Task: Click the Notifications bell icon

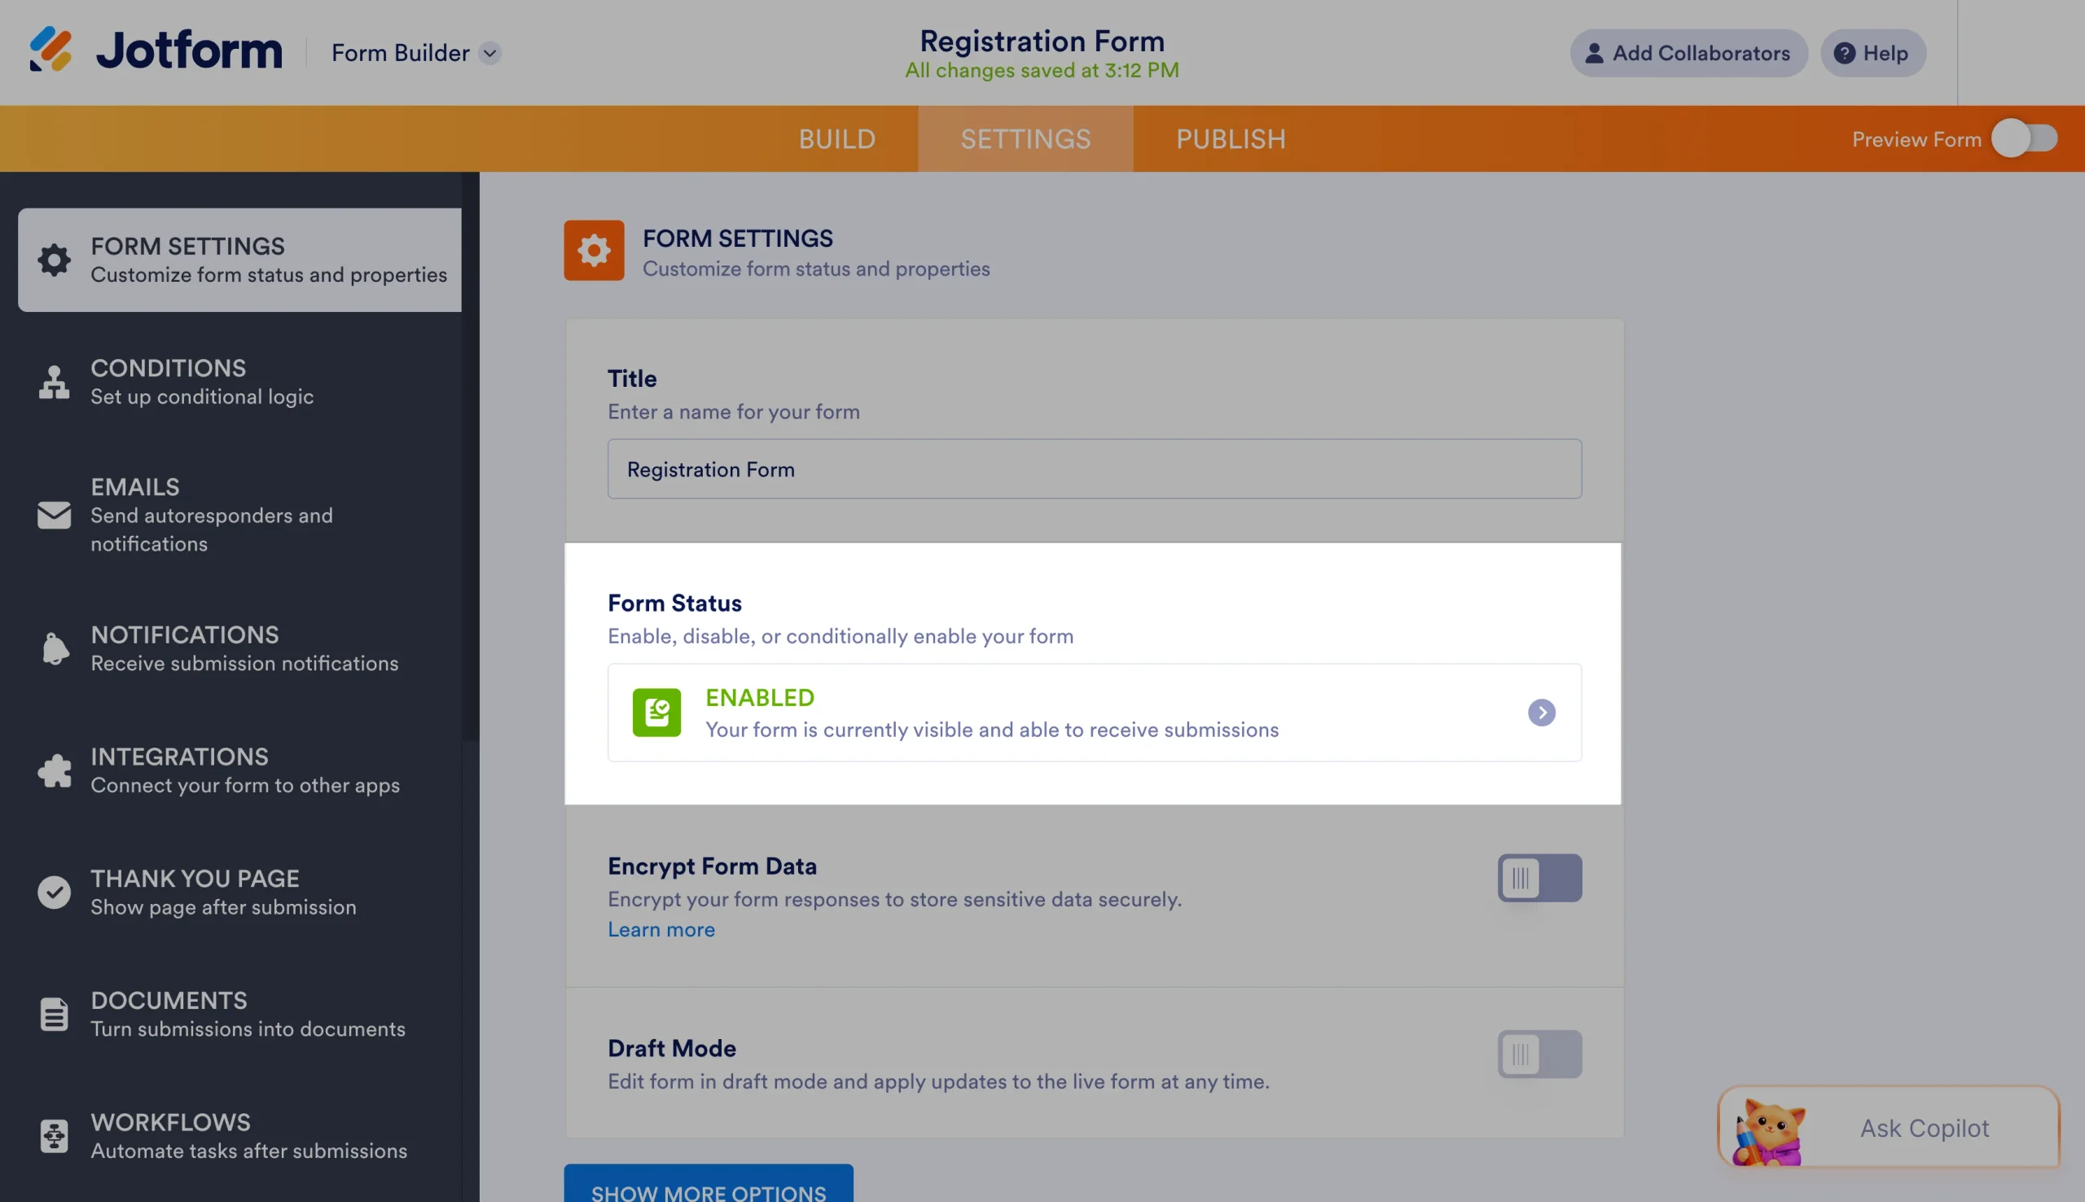Action: pos(55,649)
